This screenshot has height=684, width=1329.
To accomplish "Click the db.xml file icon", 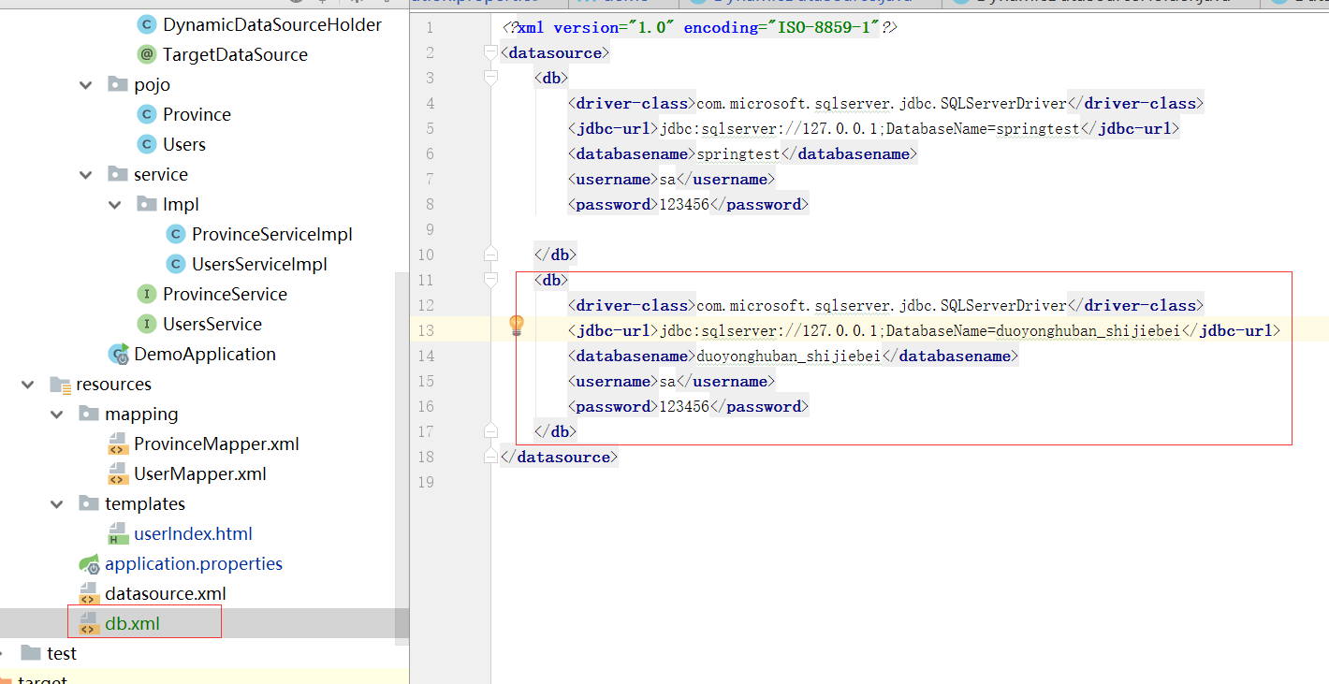I will pyautogui.click(x=89, y=623).
